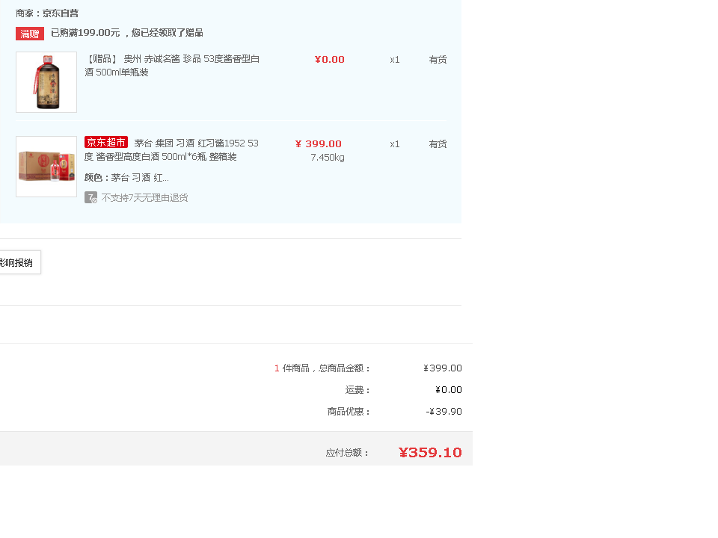Screen dimensions: 718x538
Task: Click the red 满赠 promotion badge
Action: 30,34
